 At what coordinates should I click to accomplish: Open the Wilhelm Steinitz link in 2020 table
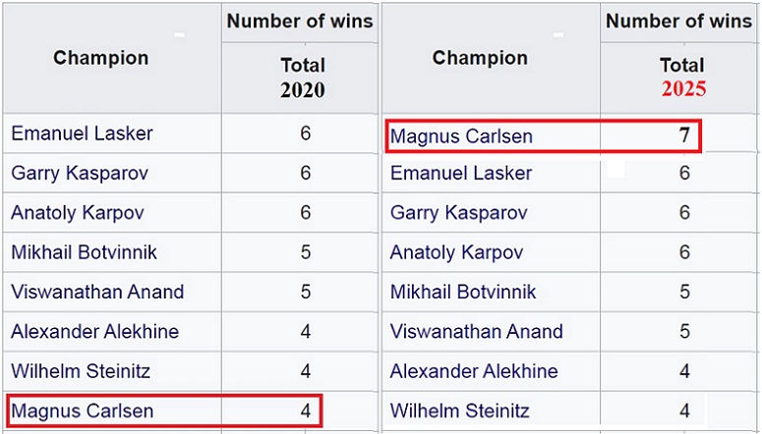81,371
